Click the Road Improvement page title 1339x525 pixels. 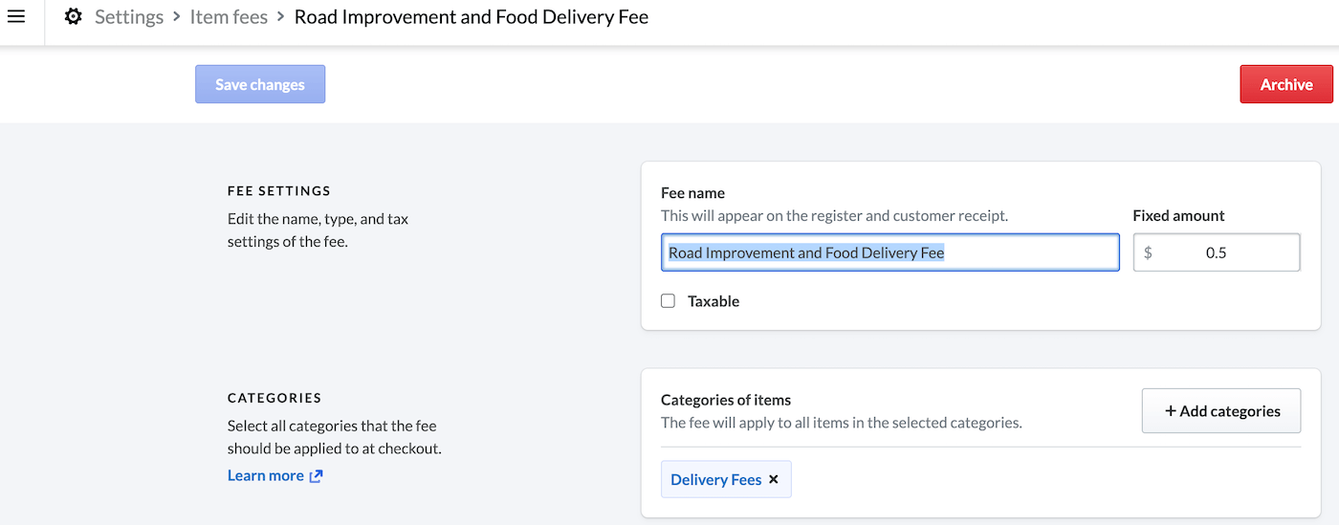coord(471,17)
